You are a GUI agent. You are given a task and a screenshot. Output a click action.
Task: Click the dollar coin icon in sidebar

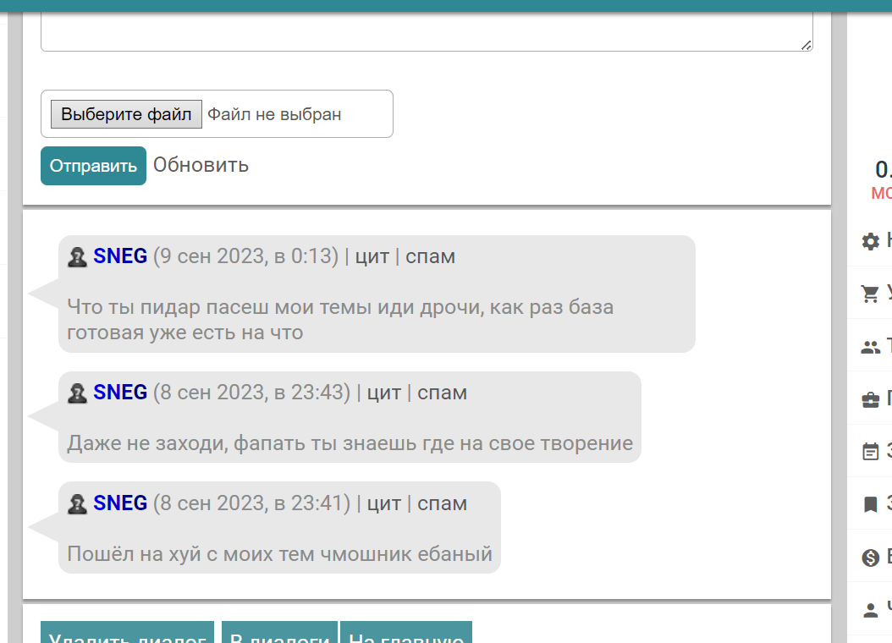pyautogui.click(x=870, y=558)
